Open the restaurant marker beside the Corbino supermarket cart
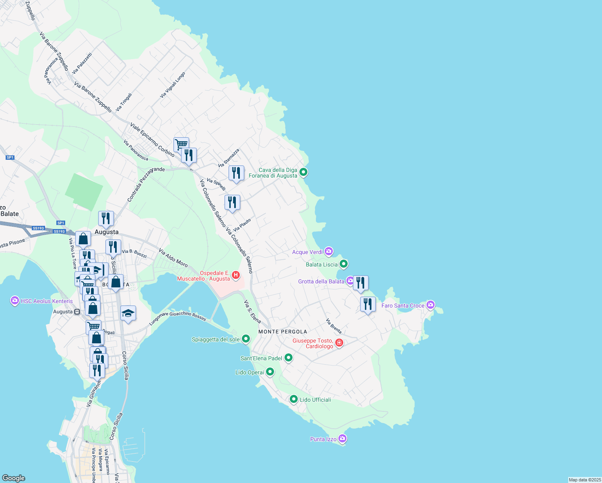 click(189, 155)
